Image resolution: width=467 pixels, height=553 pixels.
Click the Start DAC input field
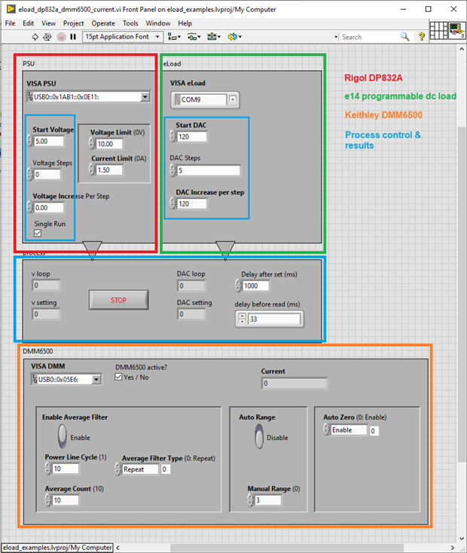click(192, 137)
